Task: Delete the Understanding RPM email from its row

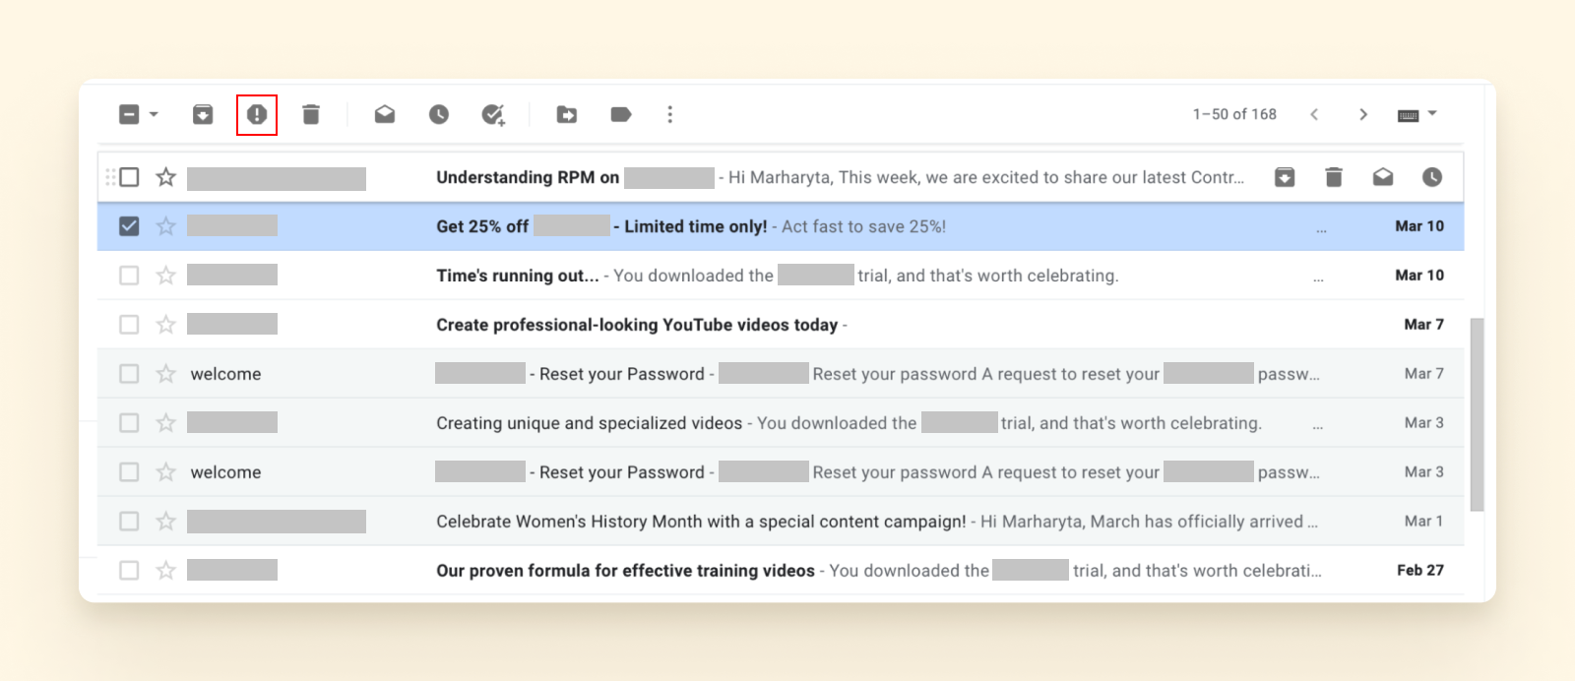Action: (x=1334, y=177)
